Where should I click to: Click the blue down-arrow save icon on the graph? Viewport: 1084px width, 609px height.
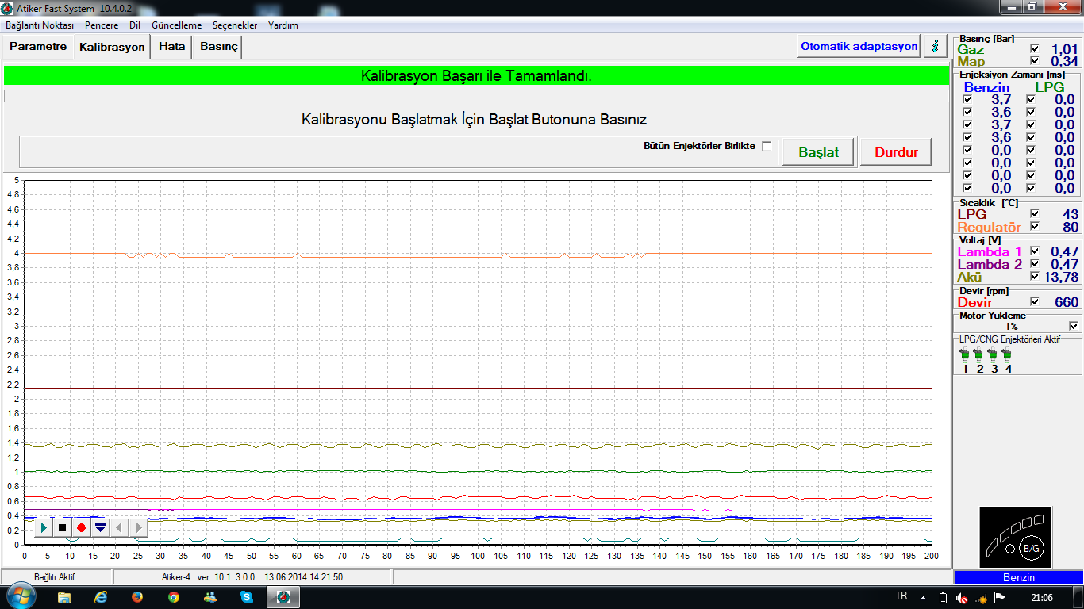100,527
